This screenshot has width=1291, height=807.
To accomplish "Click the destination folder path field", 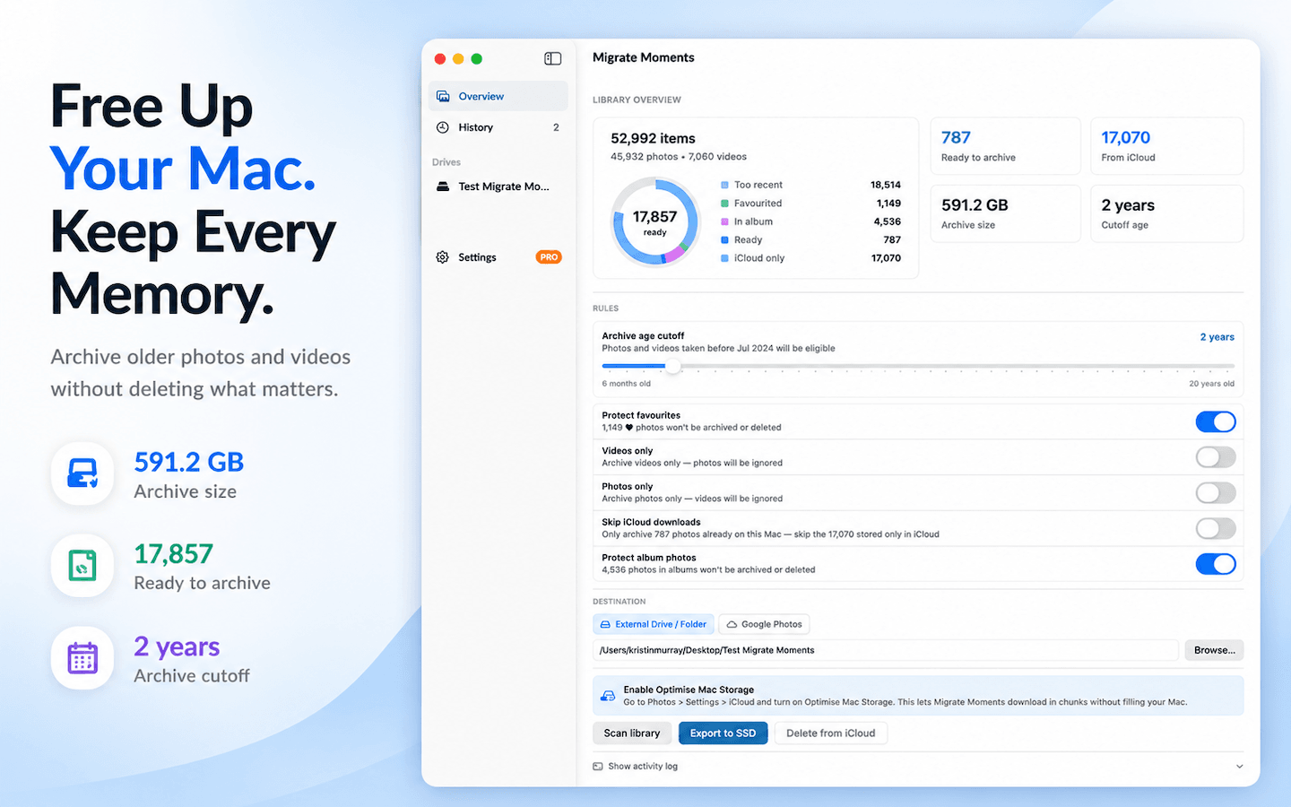I will [x=886, y=650].
